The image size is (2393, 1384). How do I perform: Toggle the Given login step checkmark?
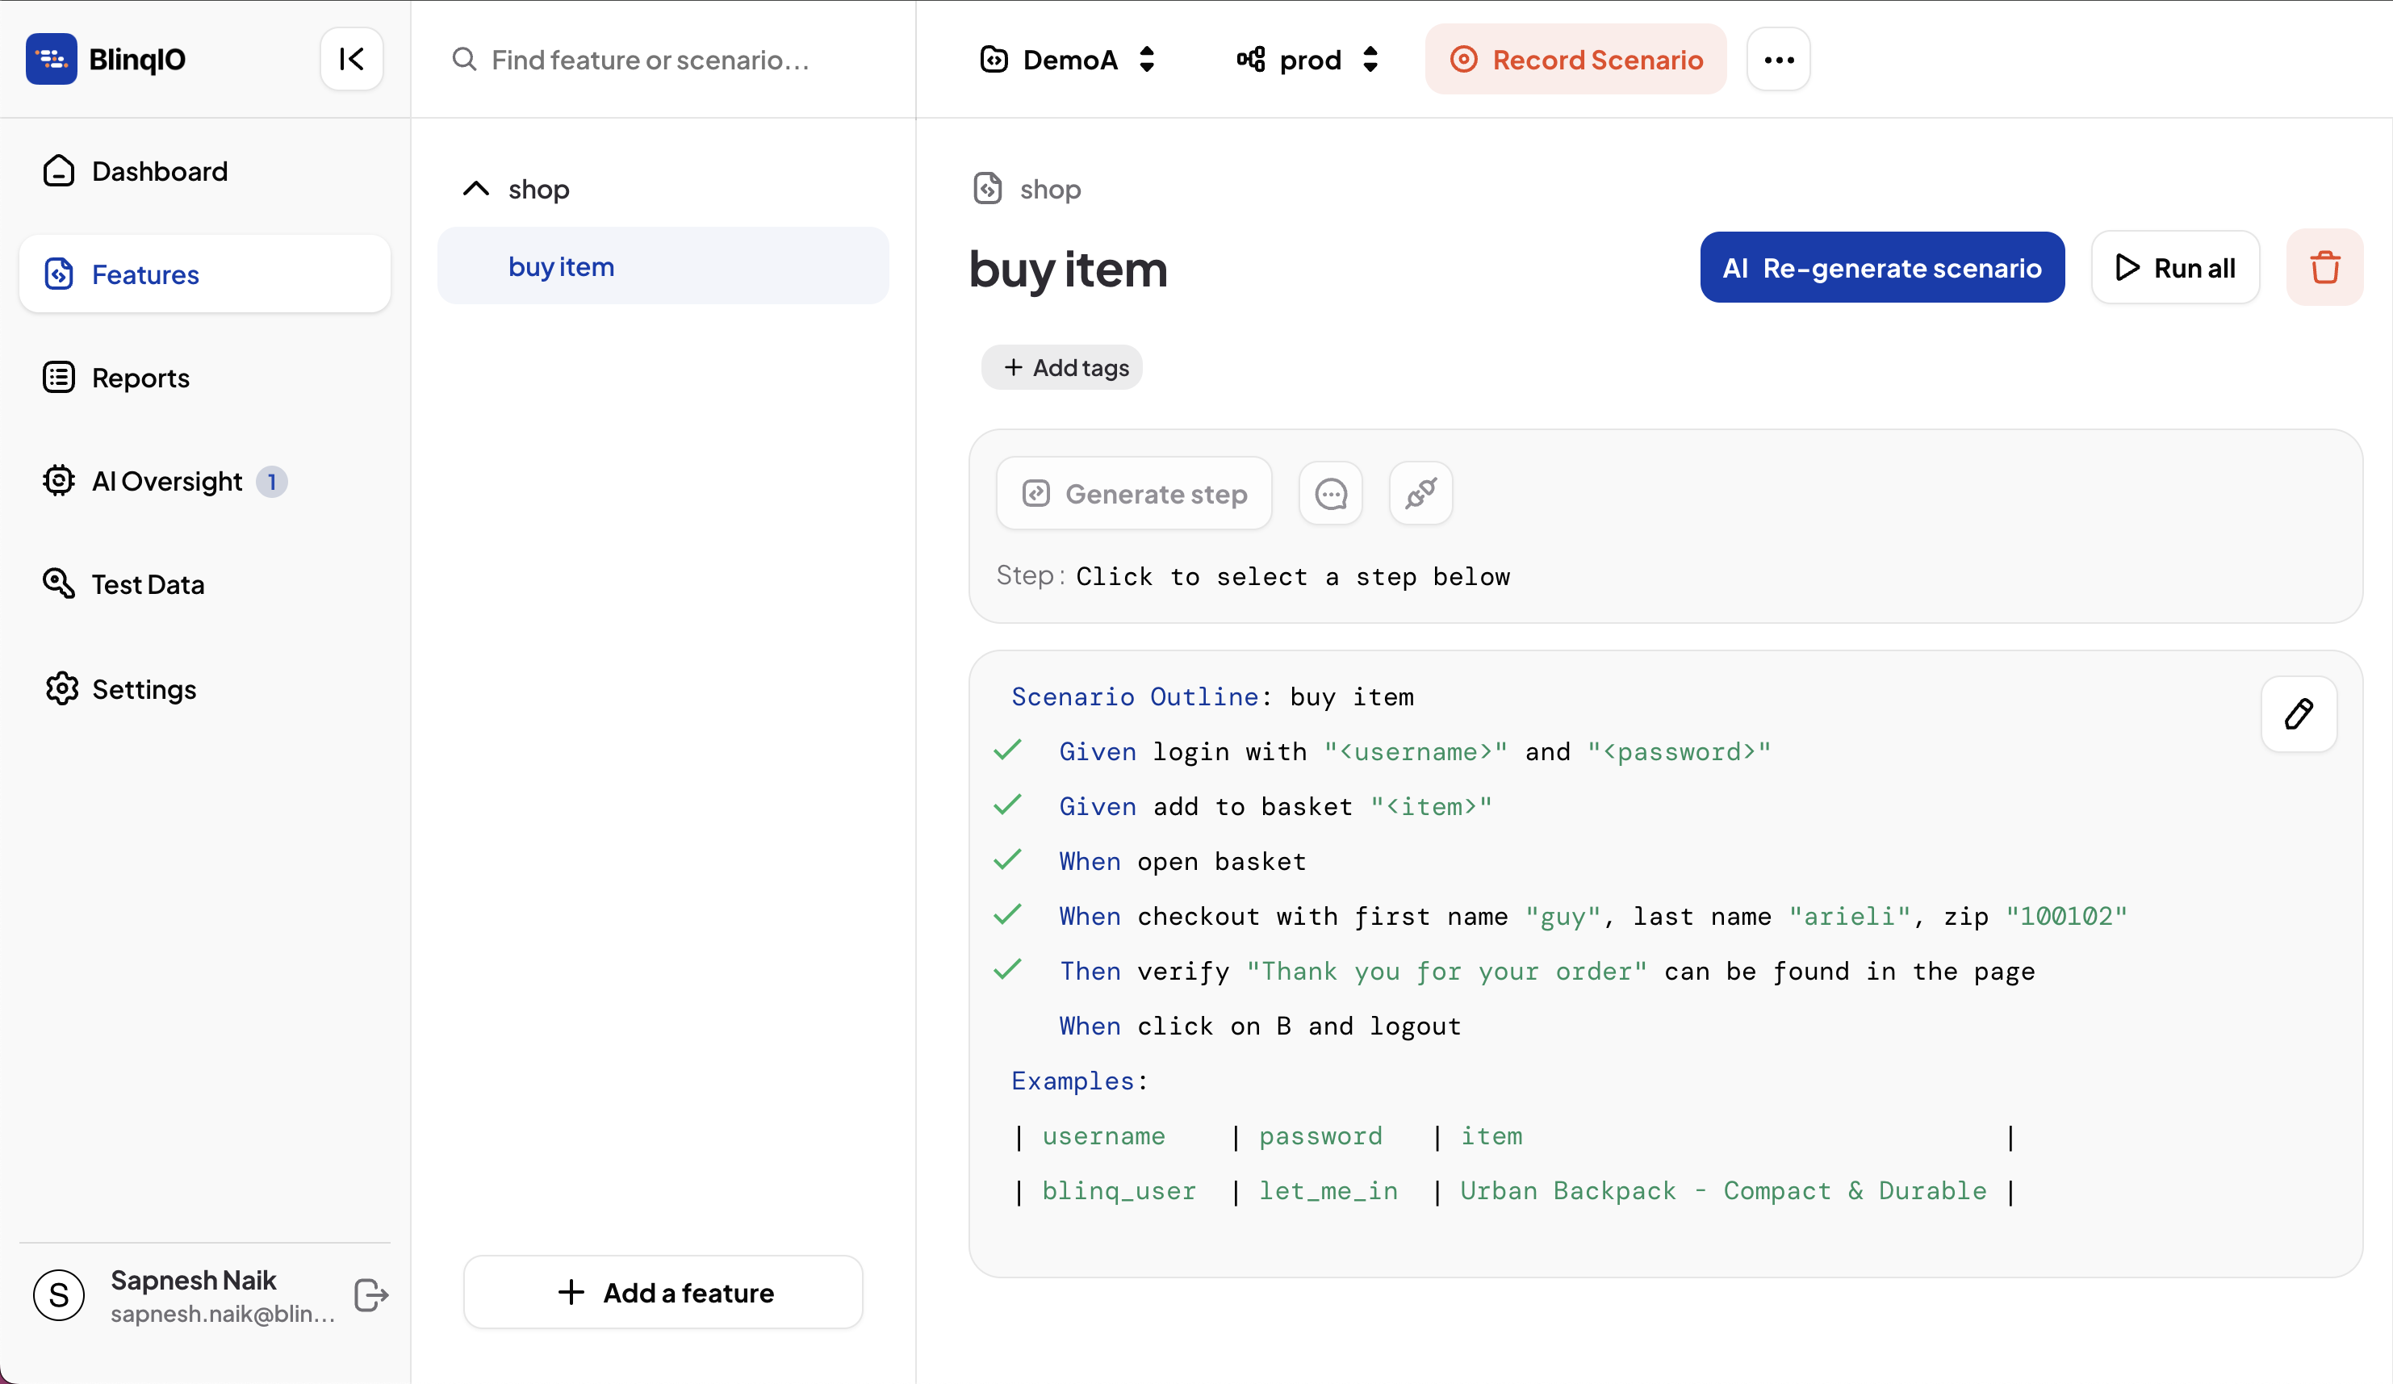pos(1008,750)
